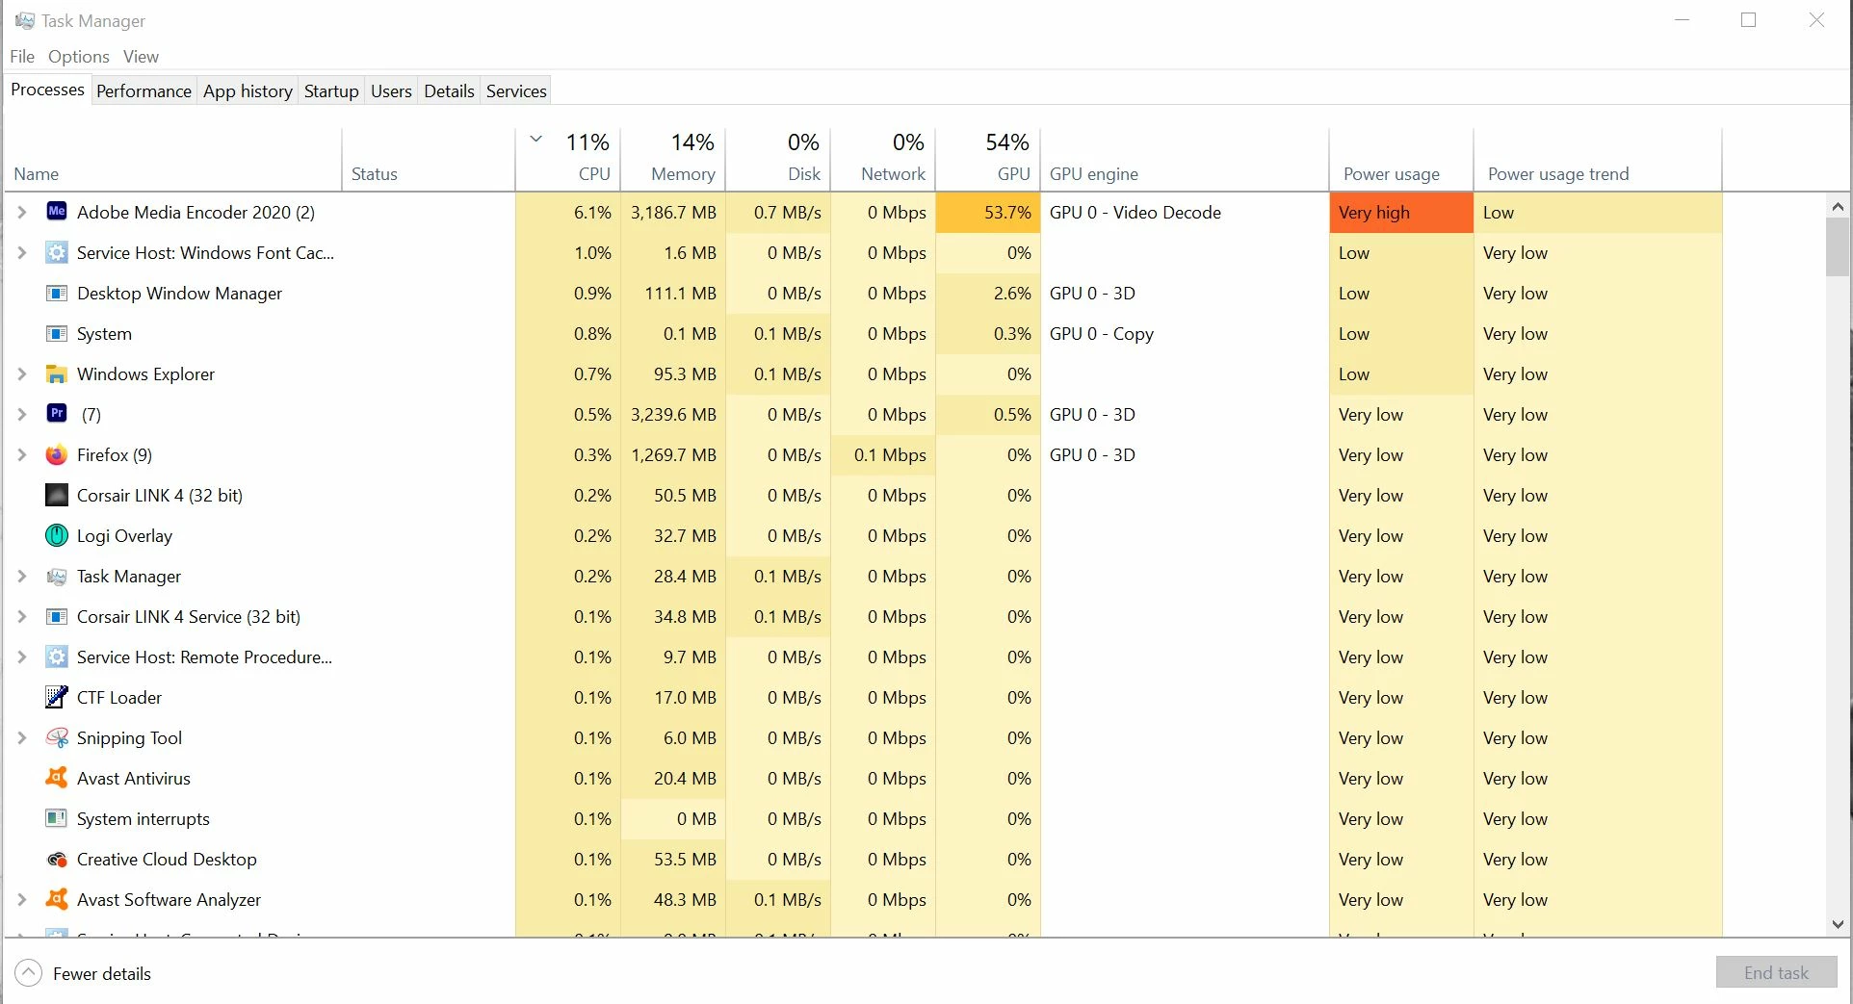The width and height of the screenshot is (1853, 1004).
Task: Sort by the Power usage trend header
Action: pyautogui.click(x=1598, y=159)
